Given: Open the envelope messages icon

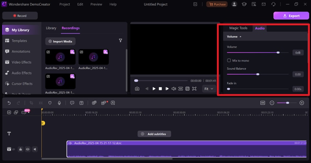Looking at the screenshot, I should coord(263,4).
